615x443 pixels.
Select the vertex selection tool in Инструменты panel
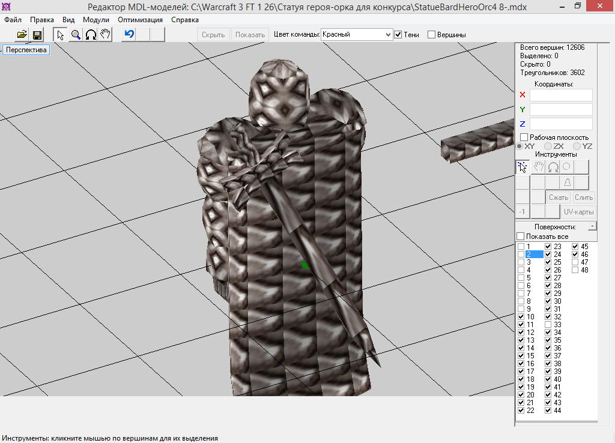pos(523,167)
